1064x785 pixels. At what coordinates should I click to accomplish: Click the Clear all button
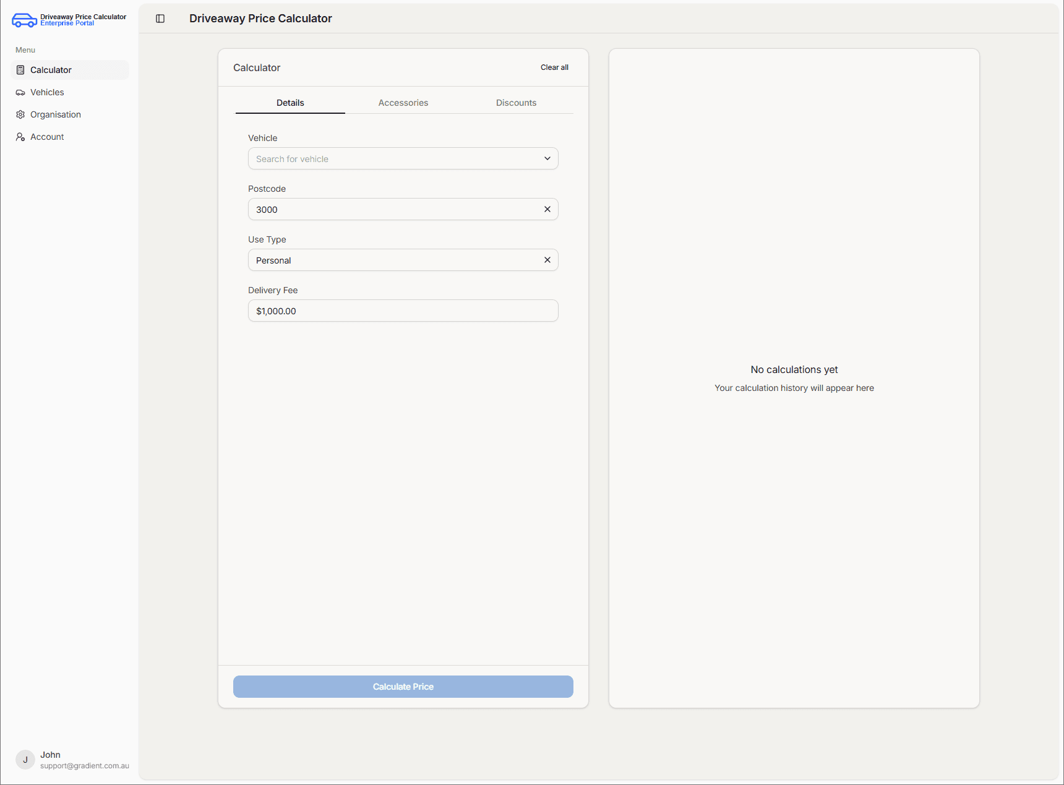point(554,67)
